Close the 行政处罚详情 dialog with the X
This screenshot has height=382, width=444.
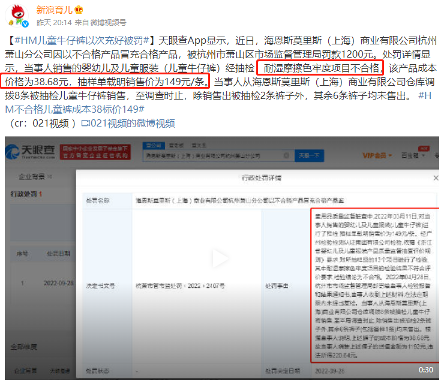click(436, 178)
